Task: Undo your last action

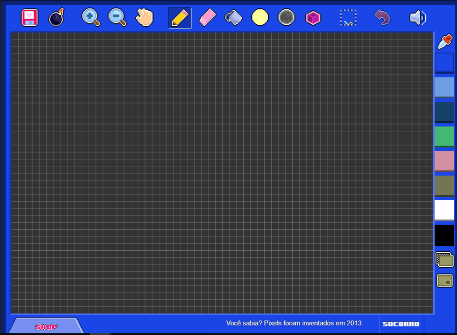Action: (382, 17)
